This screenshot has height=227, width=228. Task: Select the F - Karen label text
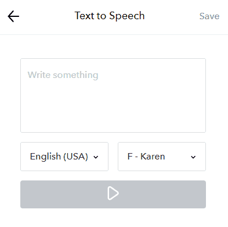146,157
